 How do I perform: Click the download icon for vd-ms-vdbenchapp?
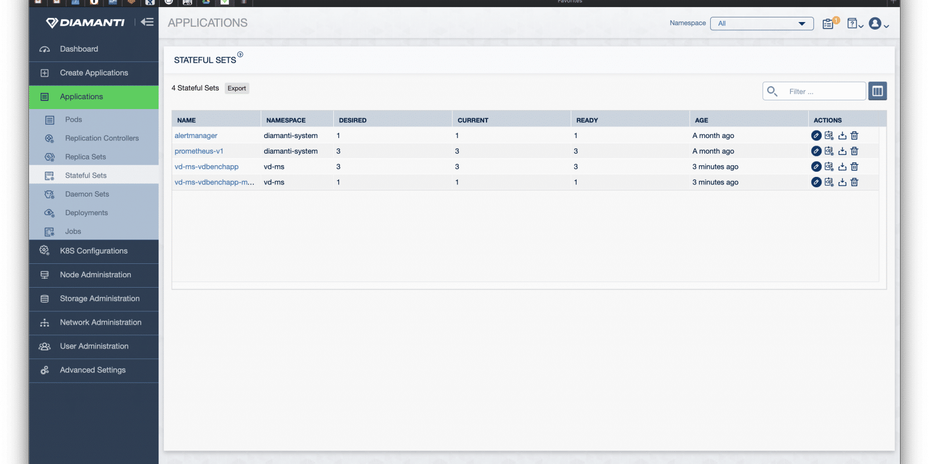[842, 166]
